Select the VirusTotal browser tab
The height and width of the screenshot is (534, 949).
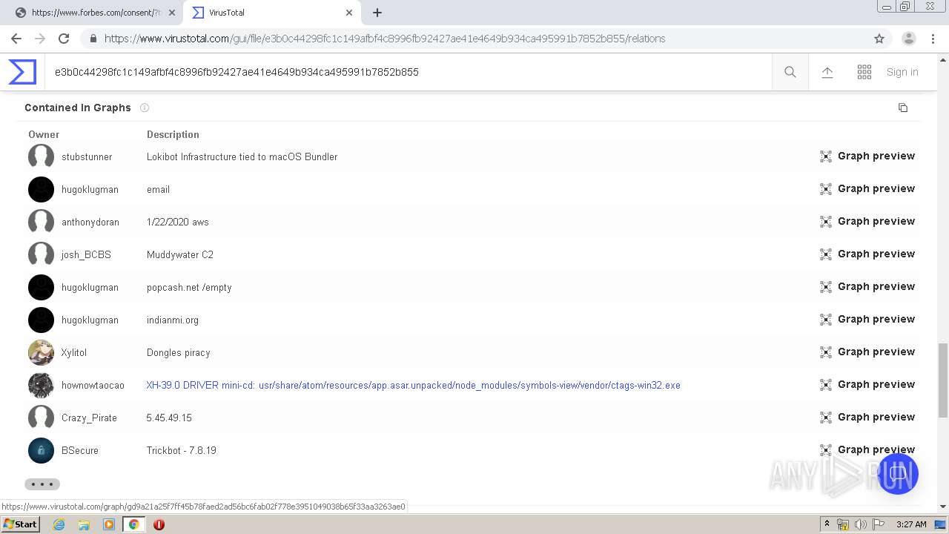272,13
